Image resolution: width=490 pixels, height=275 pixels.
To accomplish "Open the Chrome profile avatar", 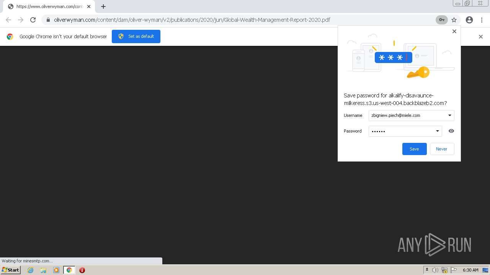I will (x=469, y=20).
